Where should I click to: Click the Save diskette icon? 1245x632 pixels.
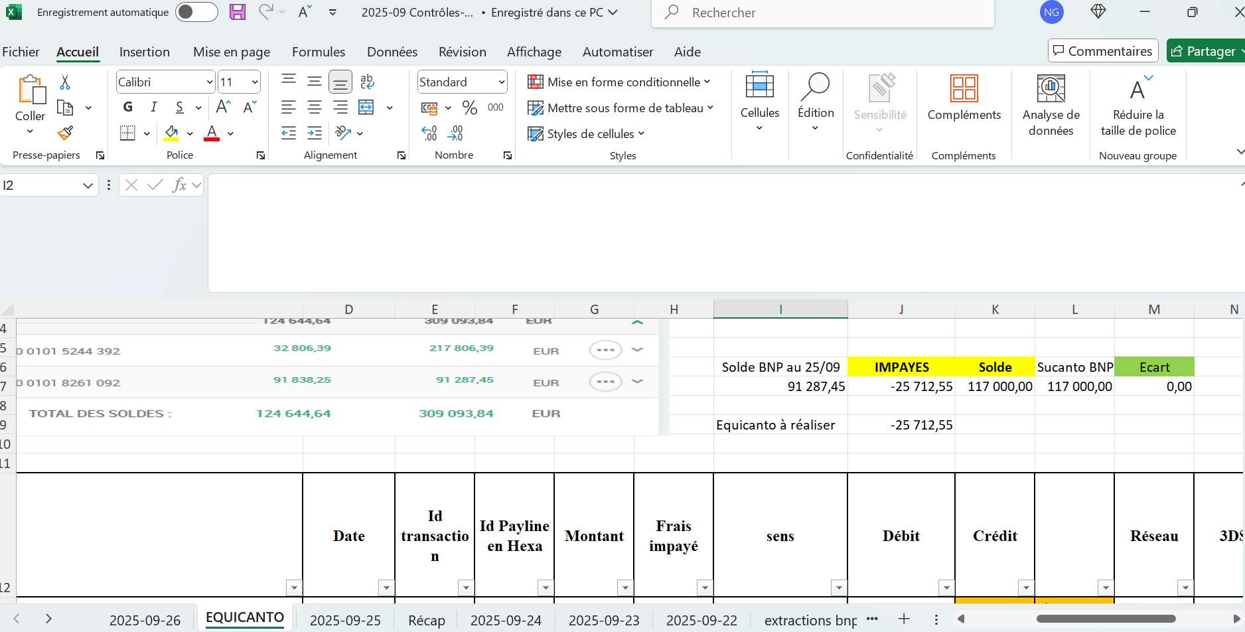click(x=237, y=12)
